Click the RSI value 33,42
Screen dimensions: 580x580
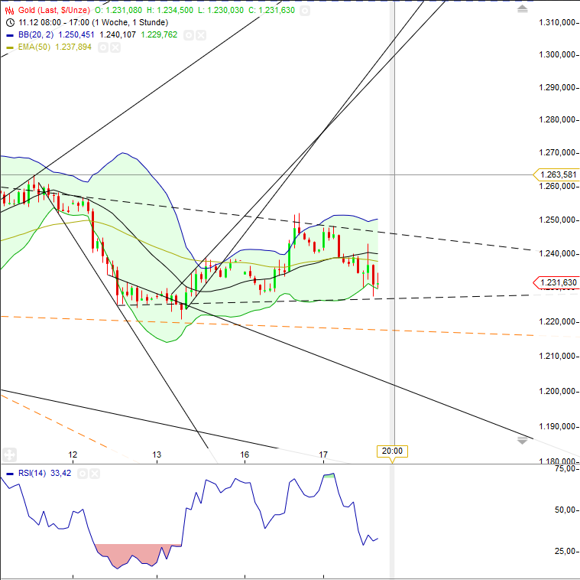61,474
